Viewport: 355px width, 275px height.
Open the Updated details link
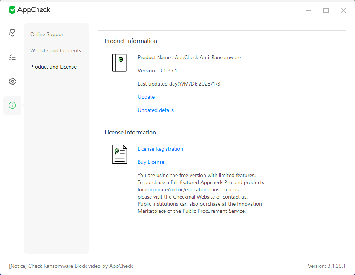coord(156,110)
